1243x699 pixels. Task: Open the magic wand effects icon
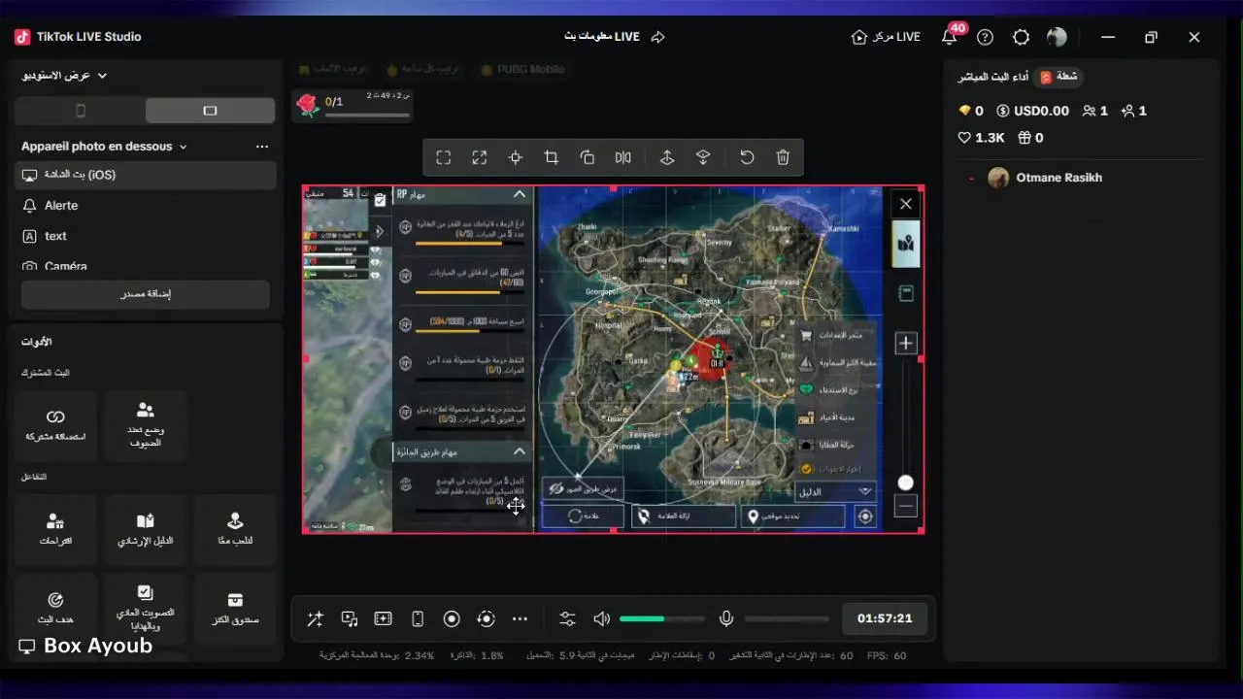pyautogui.click(x=315, y=618)
